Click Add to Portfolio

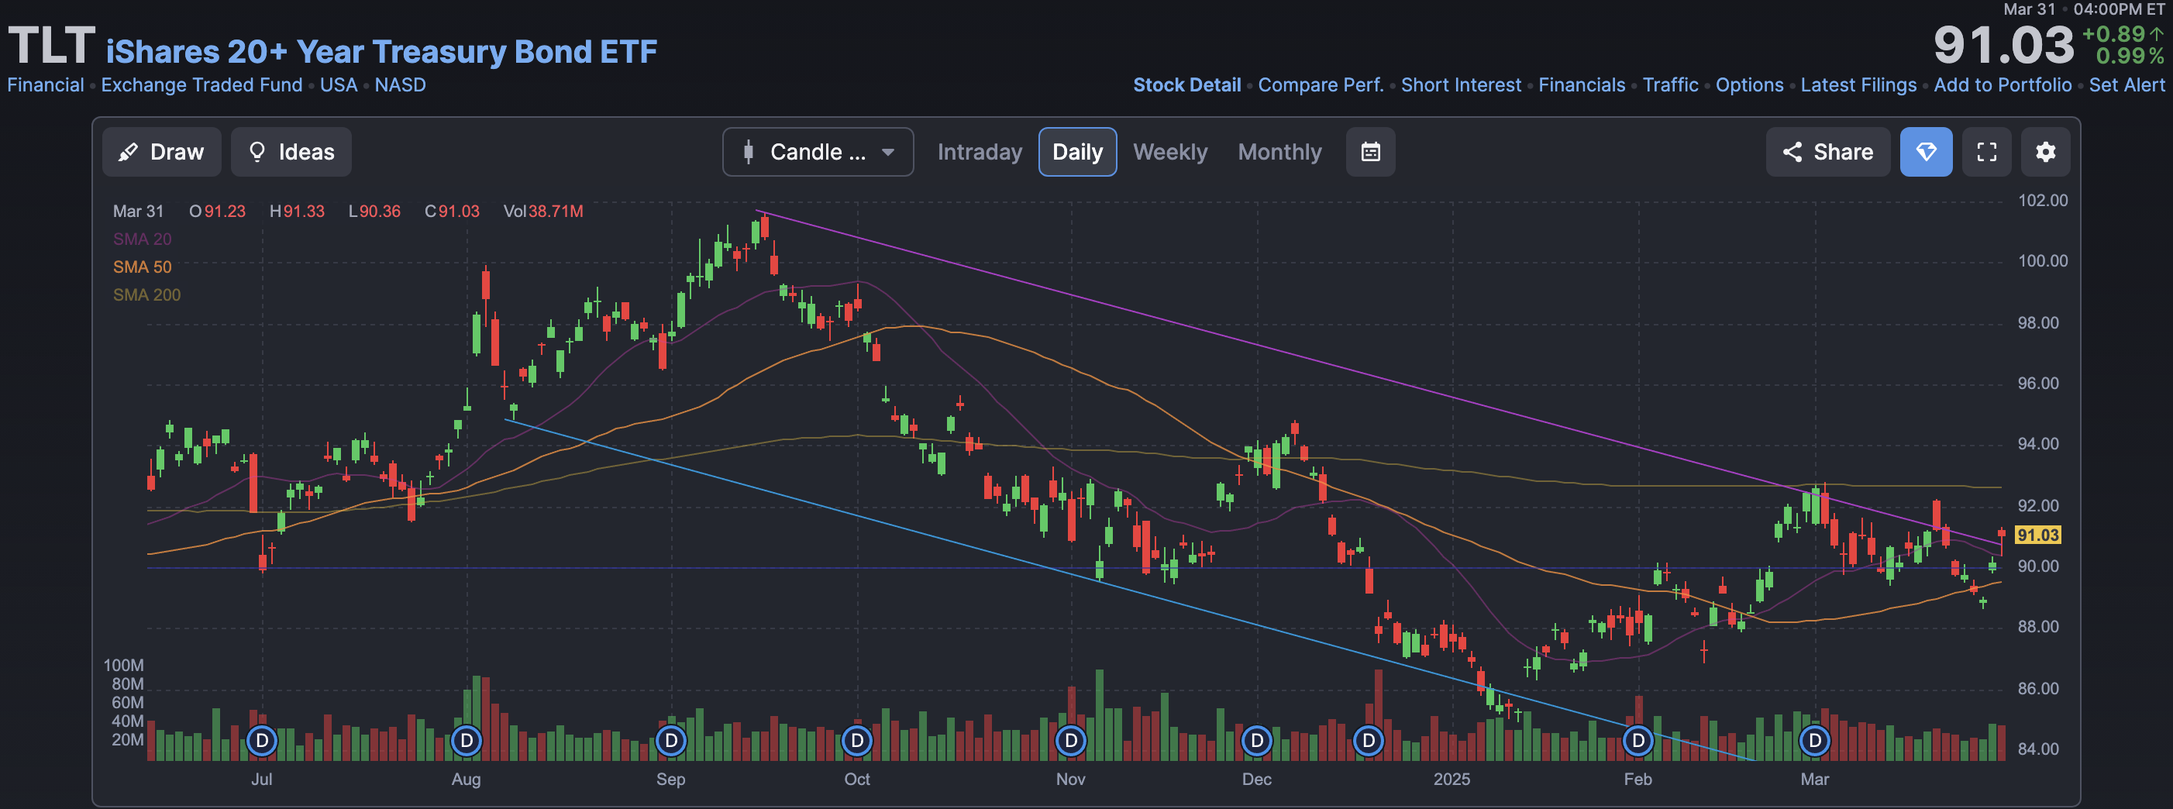click(2003, 85)
